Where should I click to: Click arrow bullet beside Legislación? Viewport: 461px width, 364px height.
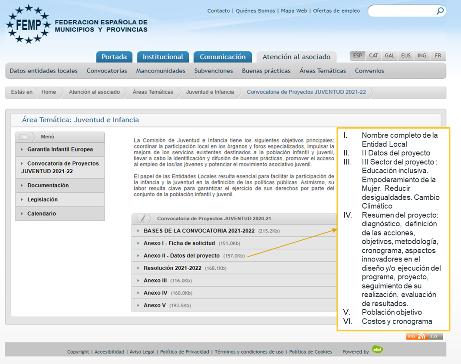22,199
